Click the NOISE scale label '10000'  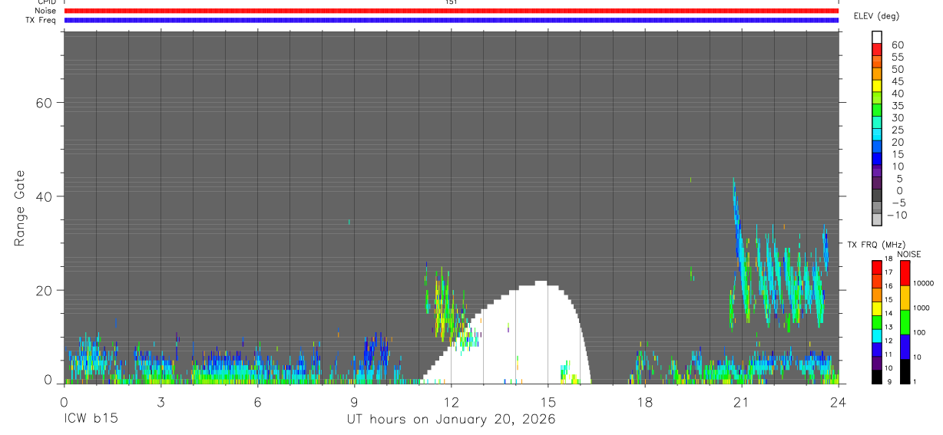coord(924,283)
